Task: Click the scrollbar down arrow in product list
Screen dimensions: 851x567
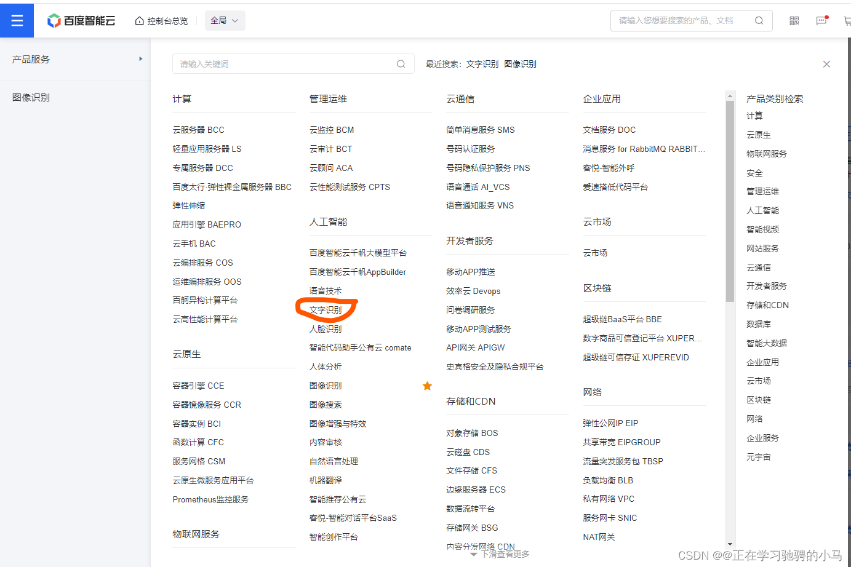Action: [730, 544]
